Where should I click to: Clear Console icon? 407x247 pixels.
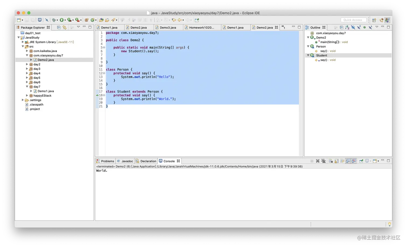[331, 161]
